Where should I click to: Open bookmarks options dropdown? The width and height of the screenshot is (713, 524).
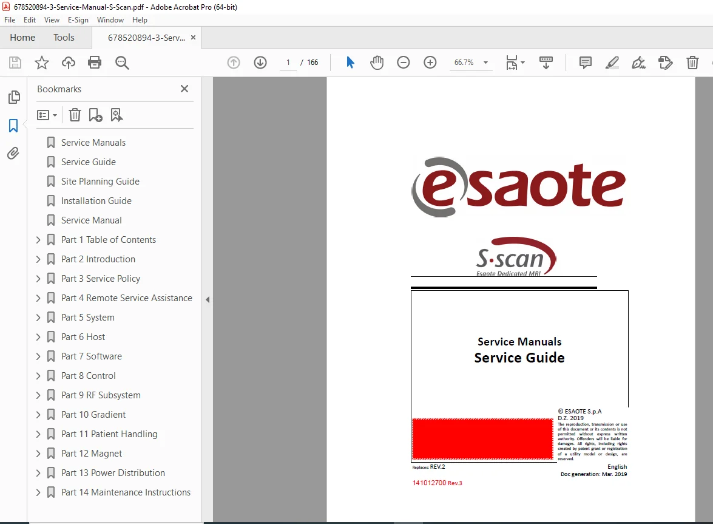[x=47, y=115]
